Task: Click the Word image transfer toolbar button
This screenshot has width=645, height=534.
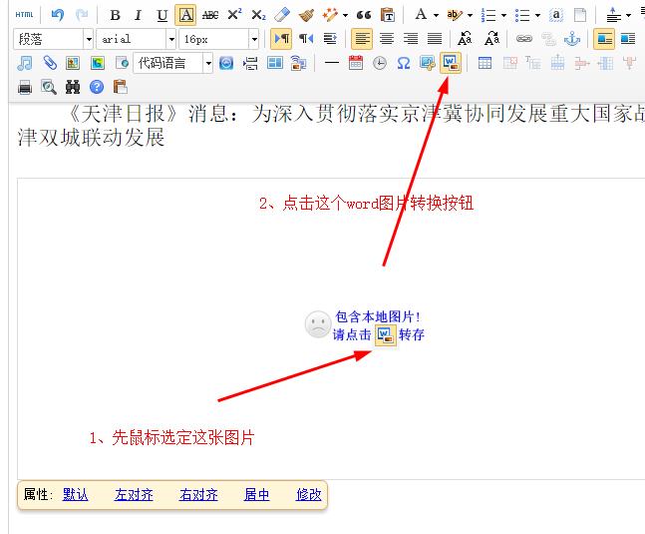Action: coord(451,63)
